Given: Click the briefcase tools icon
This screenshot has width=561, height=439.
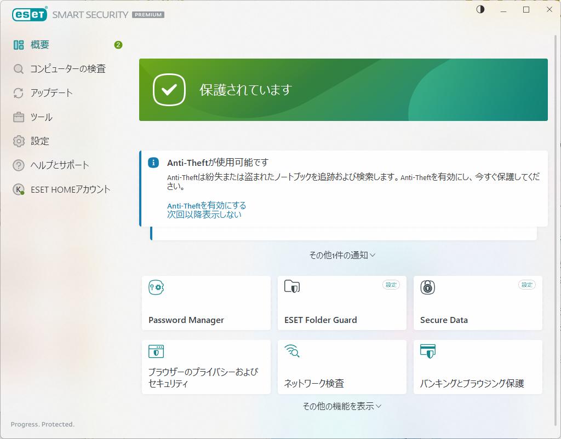Looking at the screenshot, I should tap(19, 117).
